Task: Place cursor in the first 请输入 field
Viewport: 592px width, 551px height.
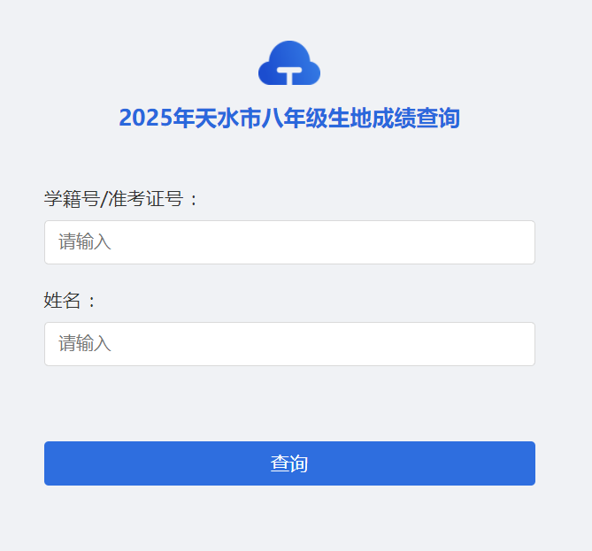Action: tap(289, 242)
